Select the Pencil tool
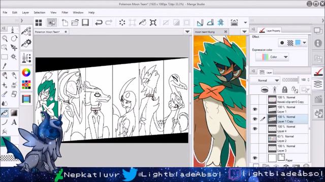 (x=14, y=75)
